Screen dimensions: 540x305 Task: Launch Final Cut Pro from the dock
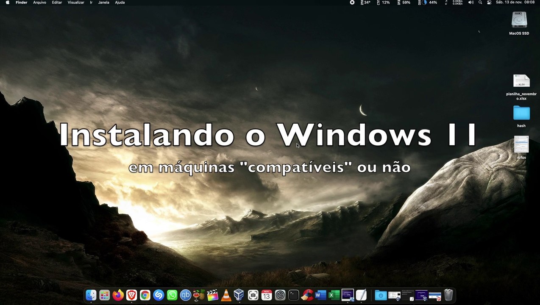click(212, 295)
